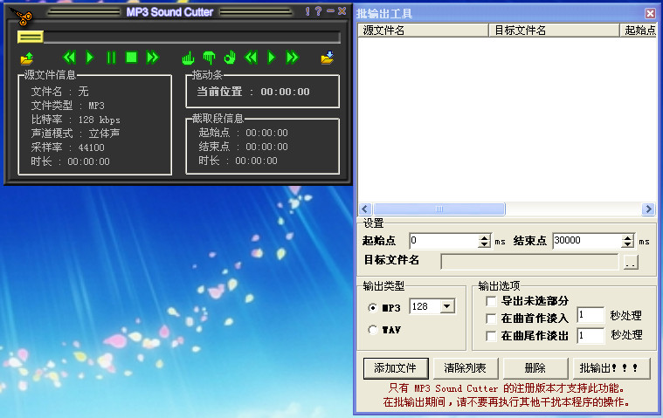Enable the 在曲首作淡入 checkbox
This screenshot has height=418, width=663.
(x=491, y=319)
